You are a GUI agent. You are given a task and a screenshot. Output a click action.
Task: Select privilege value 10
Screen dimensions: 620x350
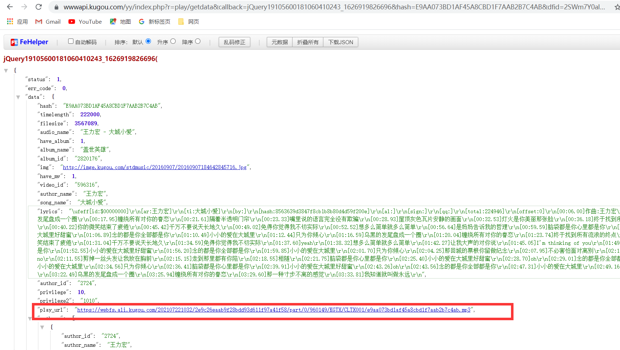point(81,292)
